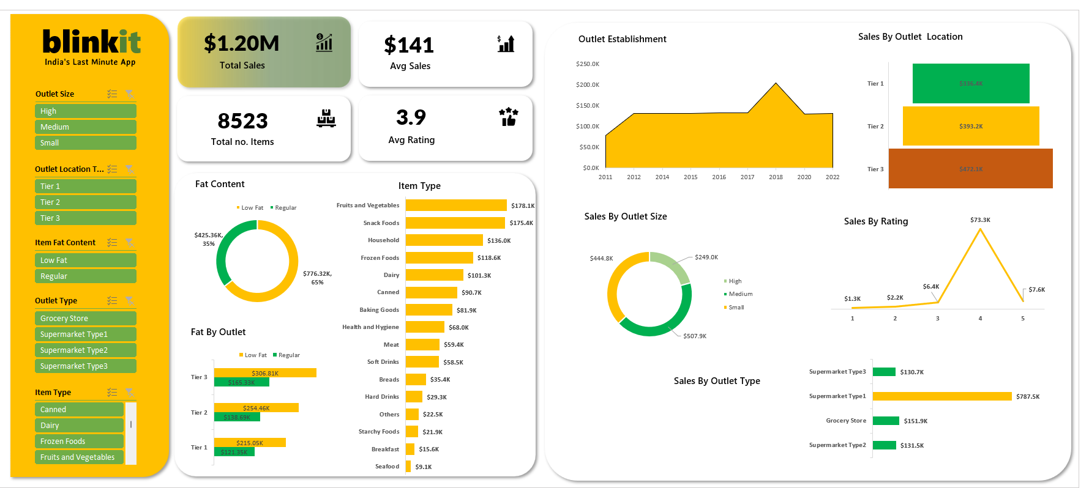The image size is (1089, 488).
Task: Toggle the Tier 2 location filter
Action: click(85, 202)
